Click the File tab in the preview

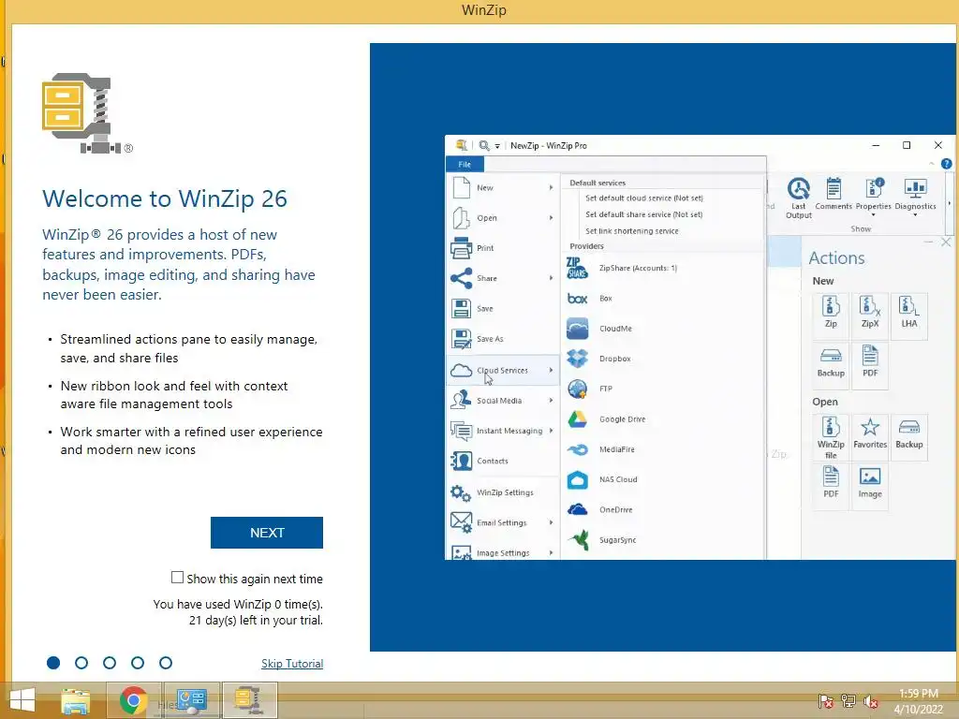(465, 165)
